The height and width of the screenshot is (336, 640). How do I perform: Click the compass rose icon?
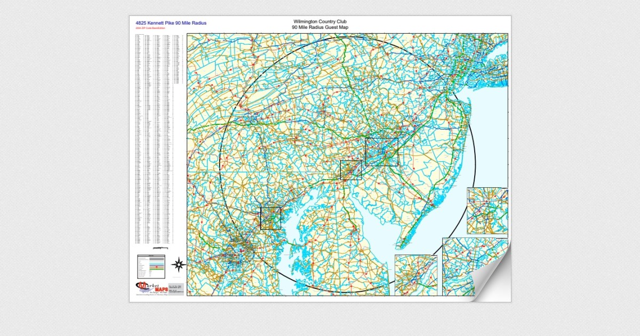(180, 264)
